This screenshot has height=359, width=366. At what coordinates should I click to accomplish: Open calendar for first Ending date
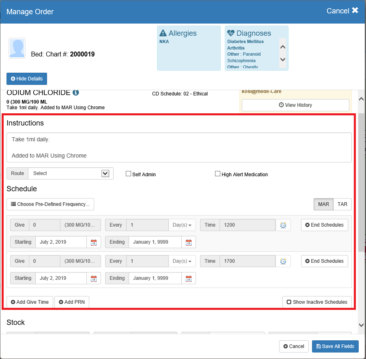tap(189, 242)
